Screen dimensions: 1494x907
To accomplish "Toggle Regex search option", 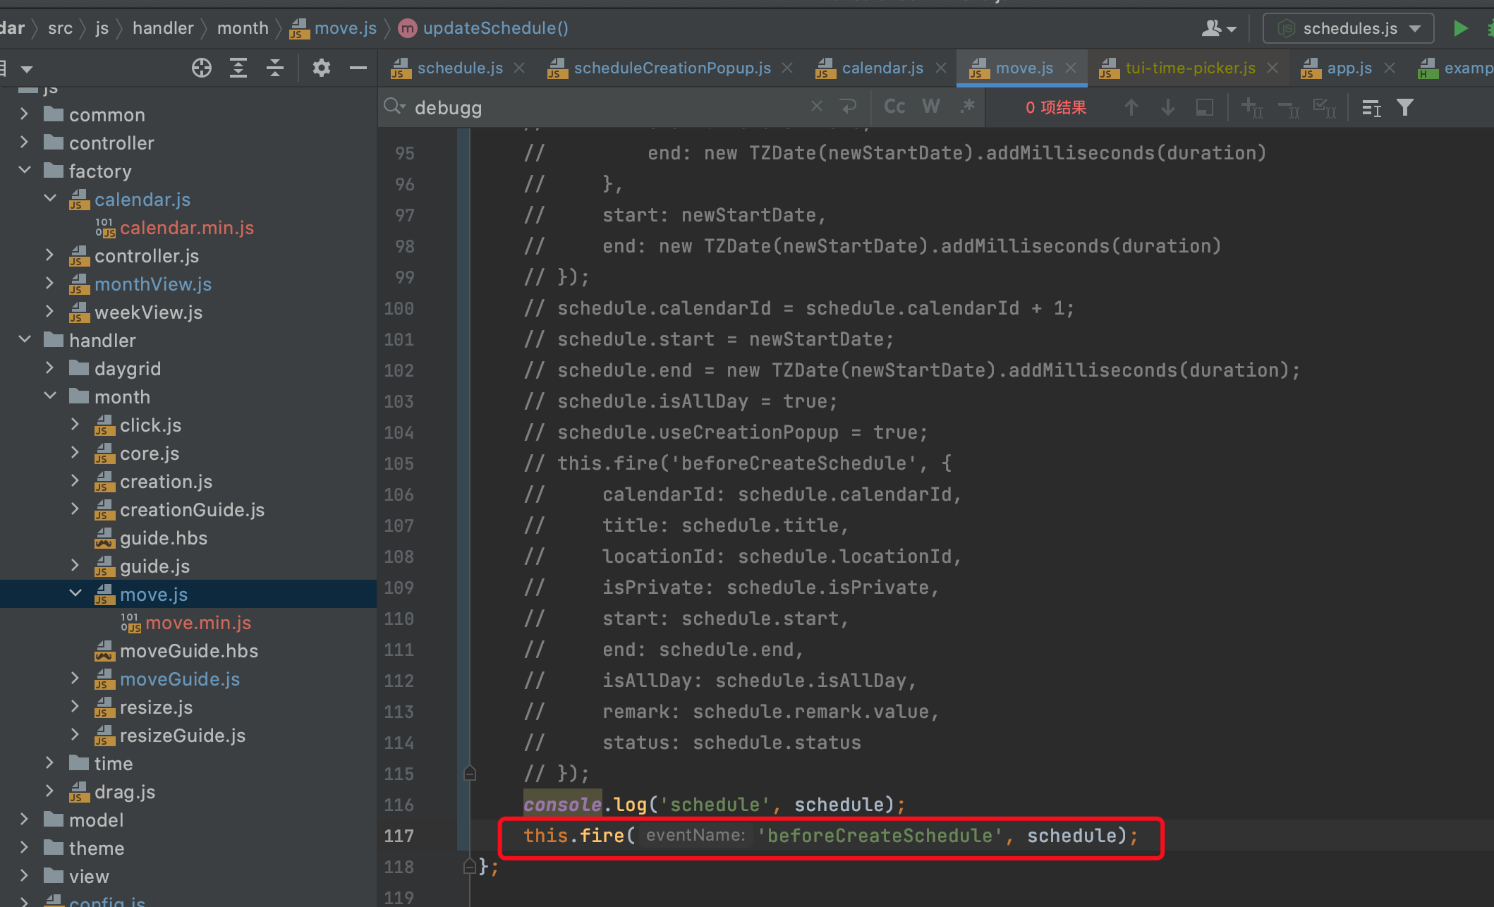I will click(968, 106).
